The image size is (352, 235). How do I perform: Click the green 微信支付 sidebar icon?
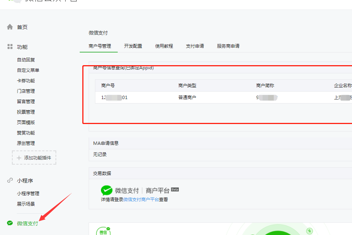click(x=10, y=223)
